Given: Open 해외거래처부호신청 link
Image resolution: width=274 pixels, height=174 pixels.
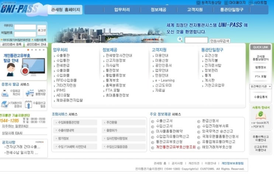Looking at the screenshot, I should (x=217, y=147).
